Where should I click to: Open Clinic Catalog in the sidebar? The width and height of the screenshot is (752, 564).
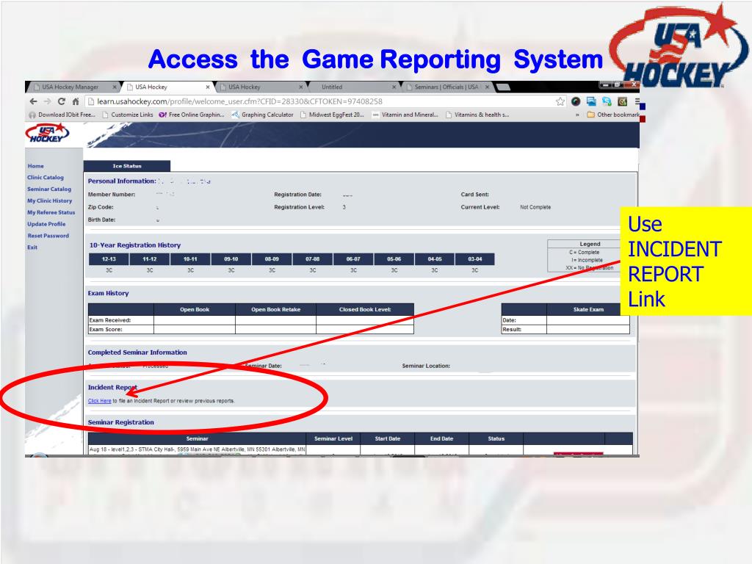pyautogui.click(x=46, y=178)
